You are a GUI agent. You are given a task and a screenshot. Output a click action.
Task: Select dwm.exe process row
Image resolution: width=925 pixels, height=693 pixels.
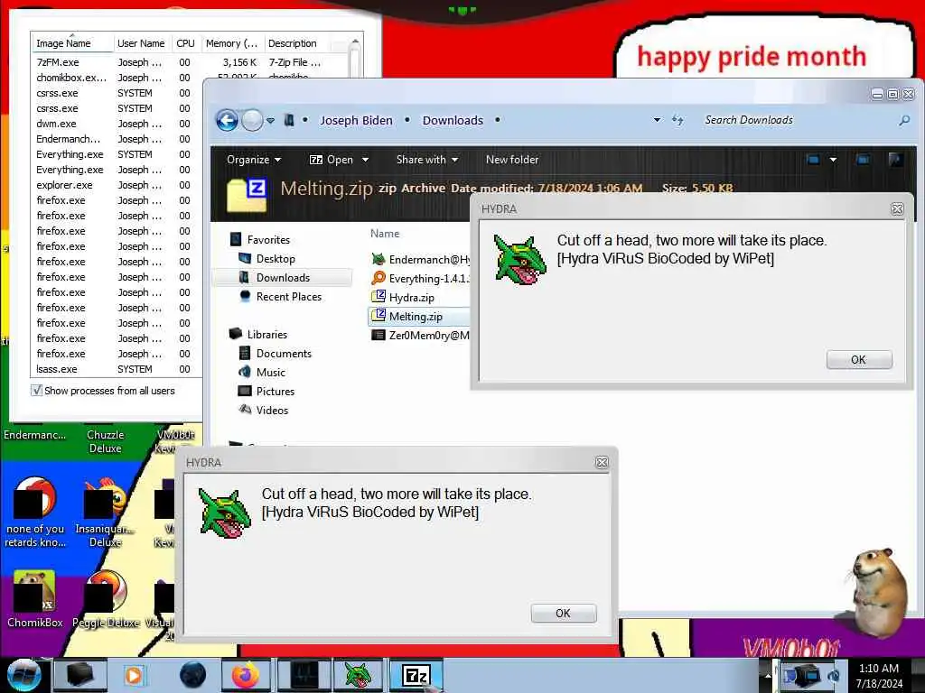(x=117, y=124)
